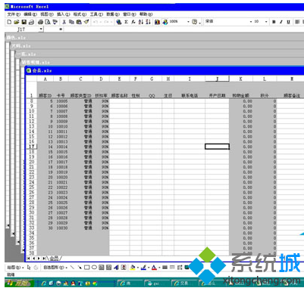Click the Sort Ascending icon
Viewport: 304px width, 288px height.
tap(141, 22)
